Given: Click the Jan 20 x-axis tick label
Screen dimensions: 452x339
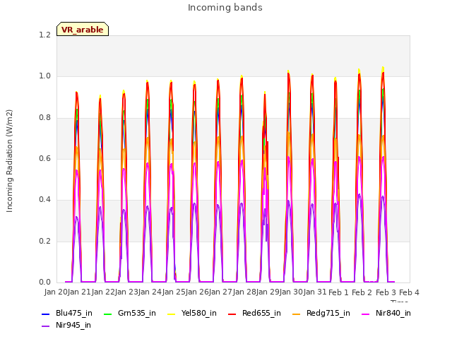Looking at the screenshot, I should pos(56,292).
